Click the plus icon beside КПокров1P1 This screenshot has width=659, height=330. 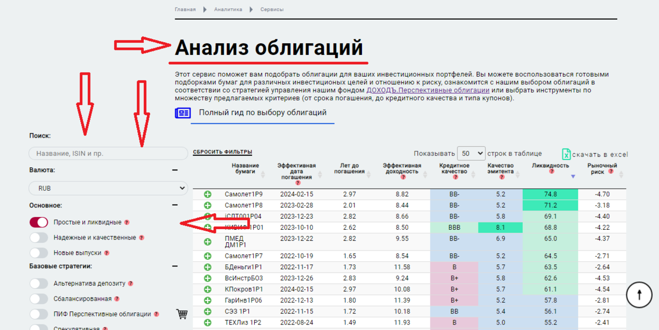coord(208,289)
